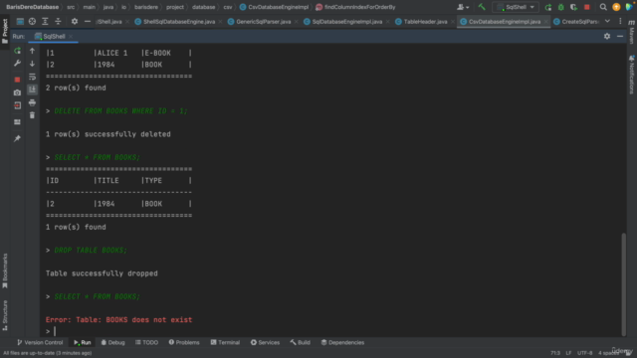Screen dimensions: 637x358
Task: Open run configuration wrench settings
Action: tap(17, 64)
